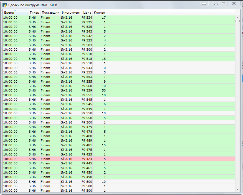Image resolution: width=243 pixels, height=195 pixels.
Task: Click the price cell 79 450
Action: (x=87, y=172)
